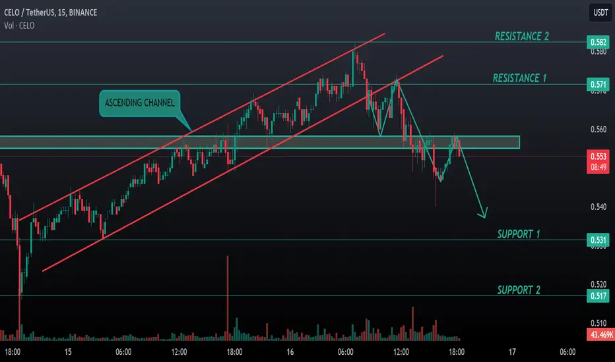Click the 0.540 price axis value
The width and height of the screenshot is (615, 362).
coord(599,207)
